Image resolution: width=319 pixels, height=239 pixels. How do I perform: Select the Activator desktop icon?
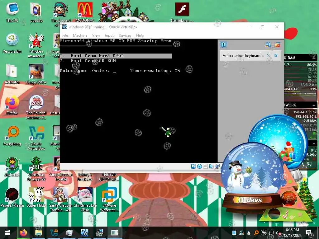(x=12, y=74)
